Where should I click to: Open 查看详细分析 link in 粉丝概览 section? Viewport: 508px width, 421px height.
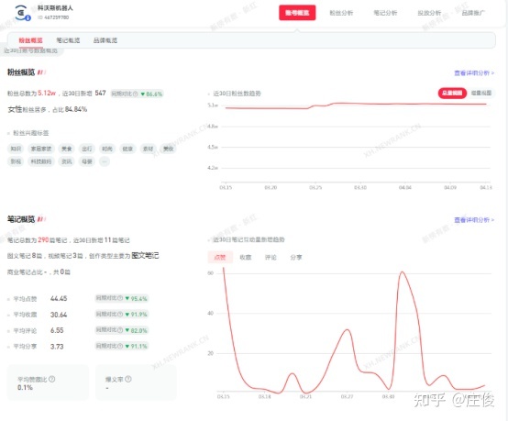(x=474, y=73)
